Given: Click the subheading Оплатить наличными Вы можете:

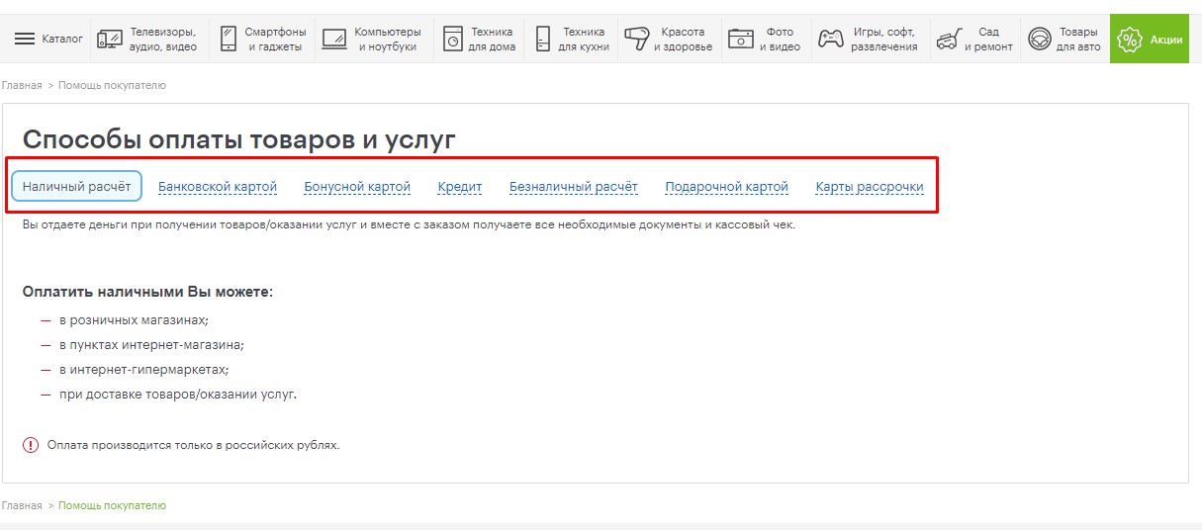Looking at the screenshot, I should (x=147, y=293).
